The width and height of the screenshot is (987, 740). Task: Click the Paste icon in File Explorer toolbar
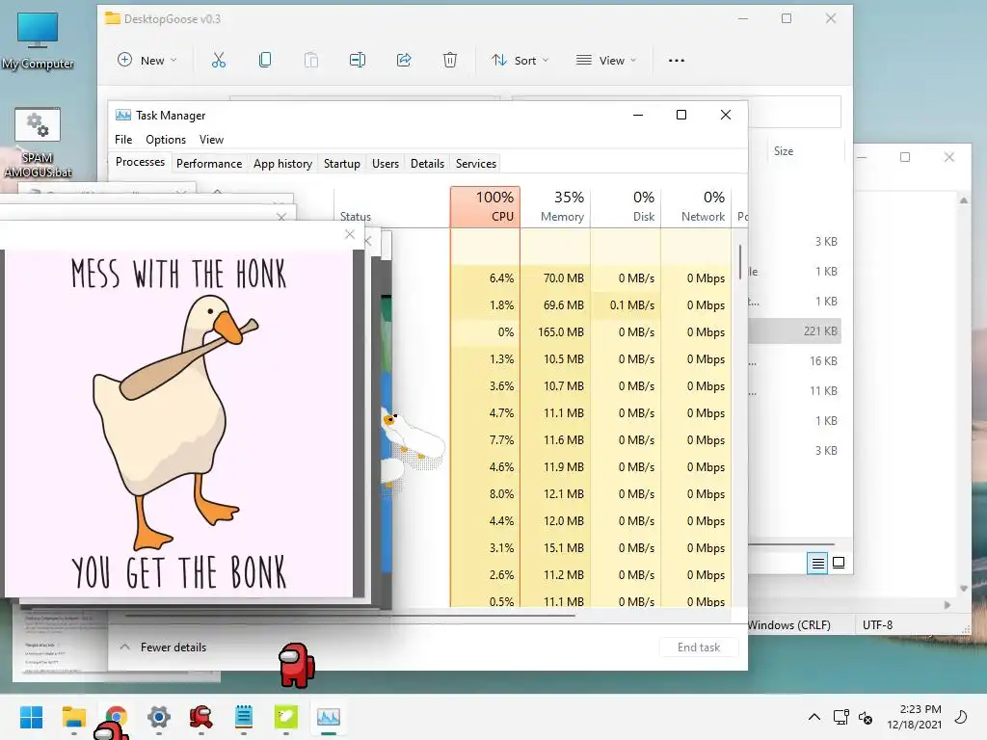311,60
